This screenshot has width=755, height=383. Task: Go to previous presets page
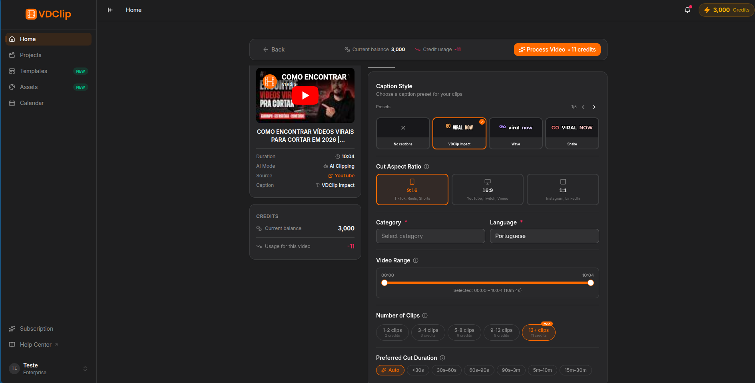click(x=583, y=107)
